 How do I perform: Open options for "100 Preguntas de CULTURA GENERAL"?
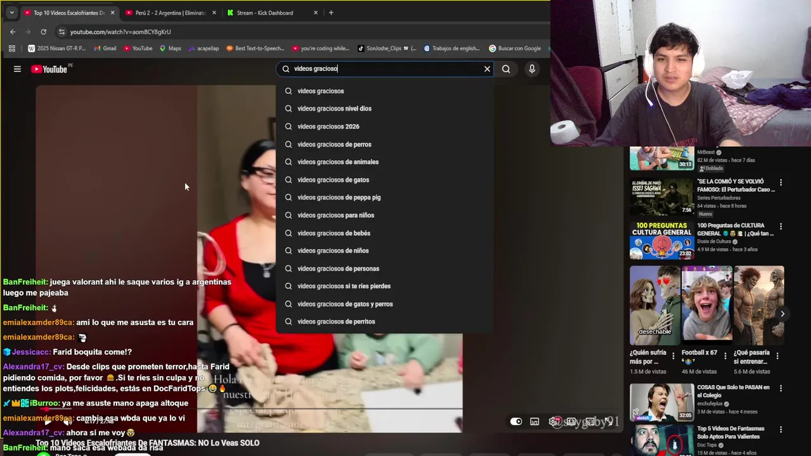(781, 227)
